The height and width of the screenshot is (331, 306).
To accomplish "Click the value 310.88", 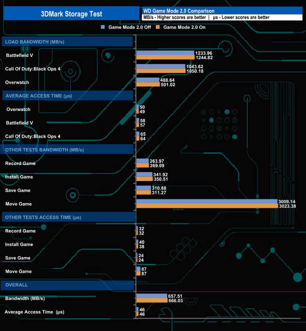I will (x=159, y=188).
